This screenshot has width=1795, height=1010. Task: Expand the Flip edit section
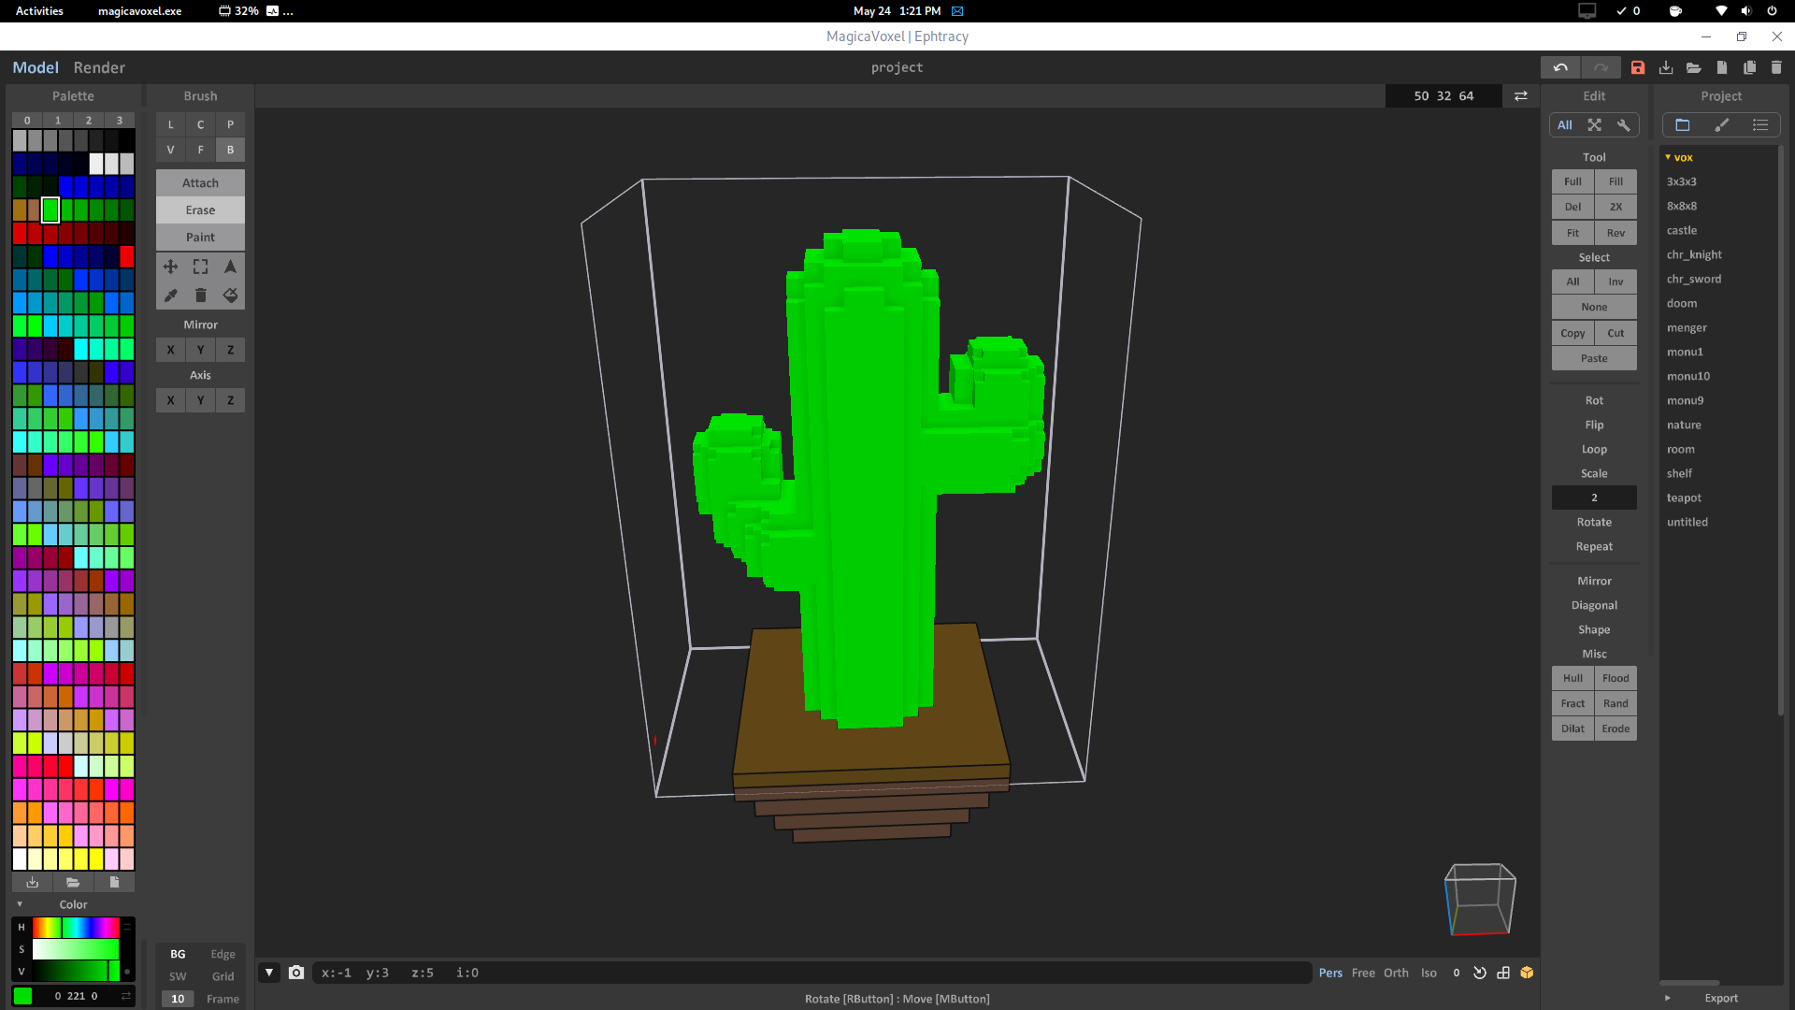click(1594, 425)
